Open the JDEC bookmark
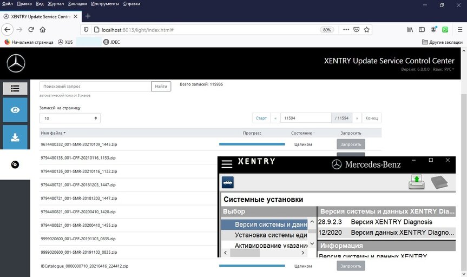 tap(111, 42)
